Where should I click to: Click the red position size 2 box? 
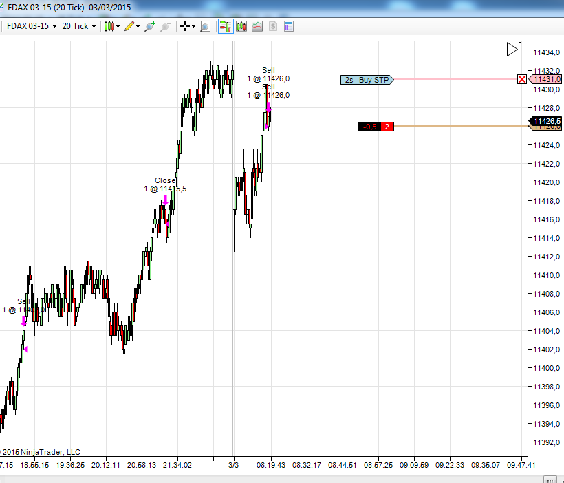coord(387,127)
